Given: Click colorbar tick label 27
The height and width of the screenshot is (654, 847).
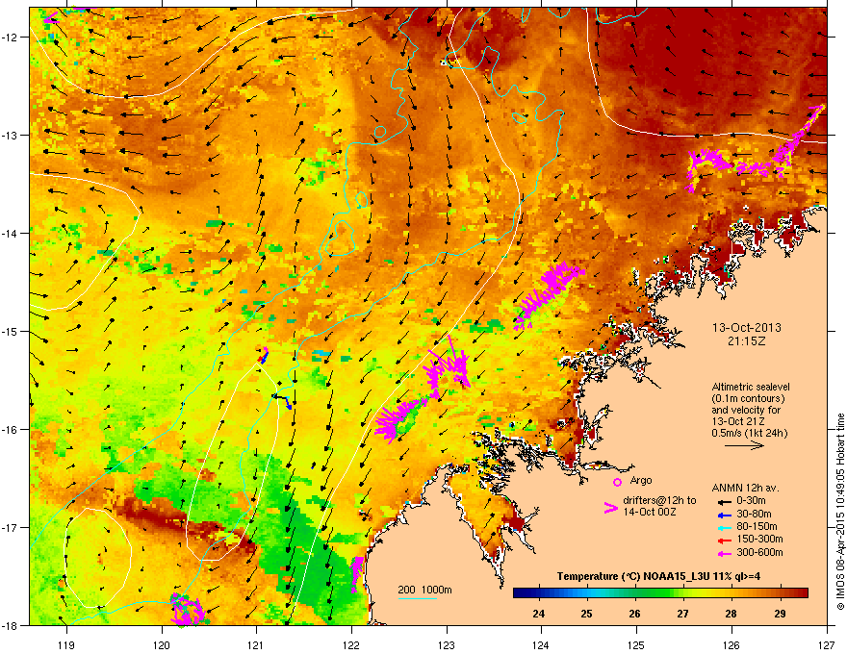Looking at the screenshot, I should (x=682, y=614).
